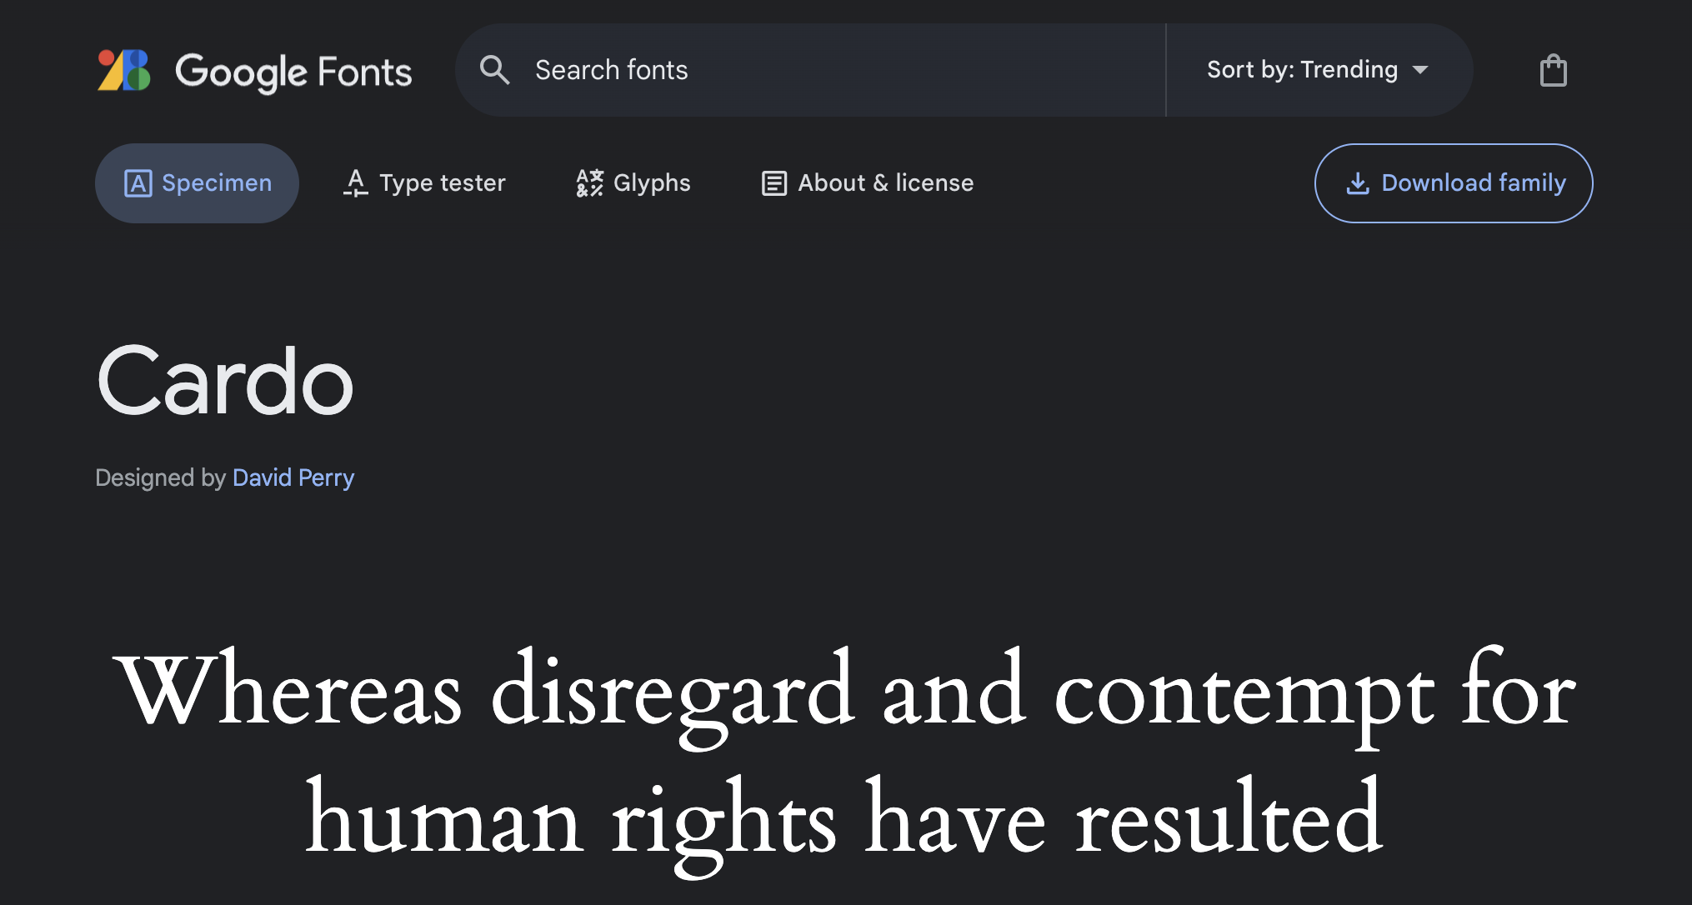Click the Type tester icon
Viewport: 1692px width, 905px height.
pyautogui.click(x=421, y=182)
